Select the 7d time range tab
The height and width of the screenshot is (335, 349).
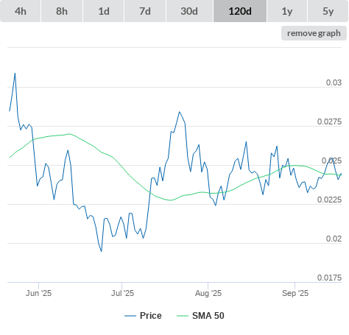[x=145, y=11]
